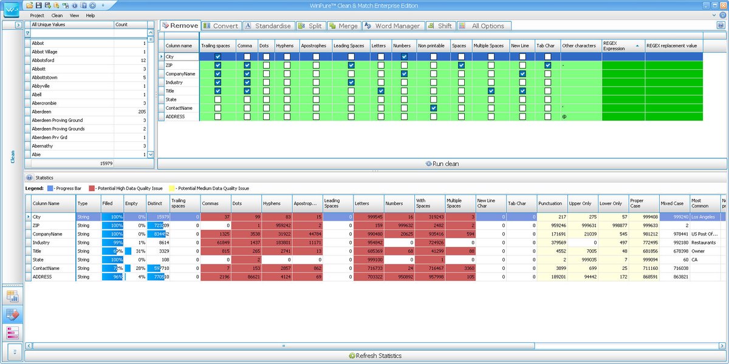Open an existing project via toolbar folder icon
The width and height of the screenshot is (729, 364).
(x=29, y=5)
